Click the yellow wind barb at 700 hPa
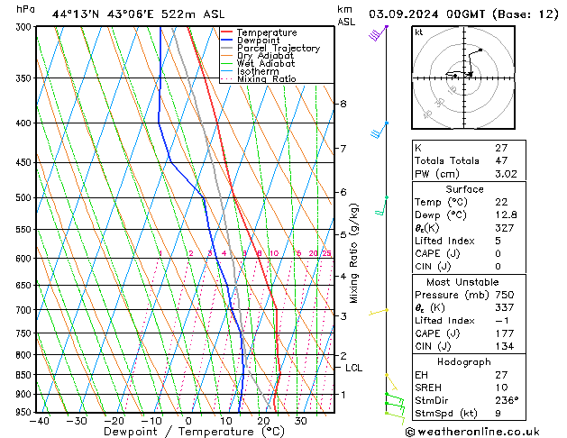Screen dimensions: 567x438 379,312
